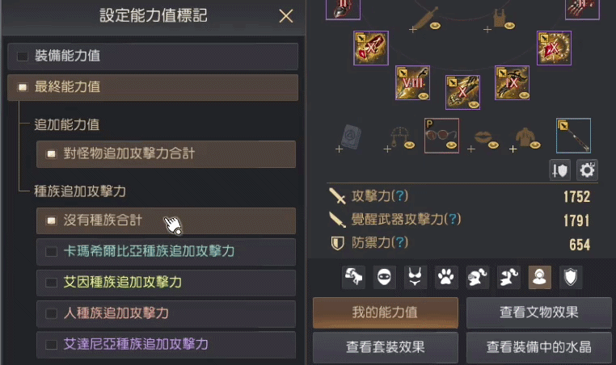Click the sword and shield icon
This screenshot has height=365, width=616.
560,170
